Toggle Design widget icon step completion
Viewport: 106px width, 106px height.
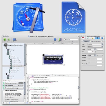(x=4, y=90)
